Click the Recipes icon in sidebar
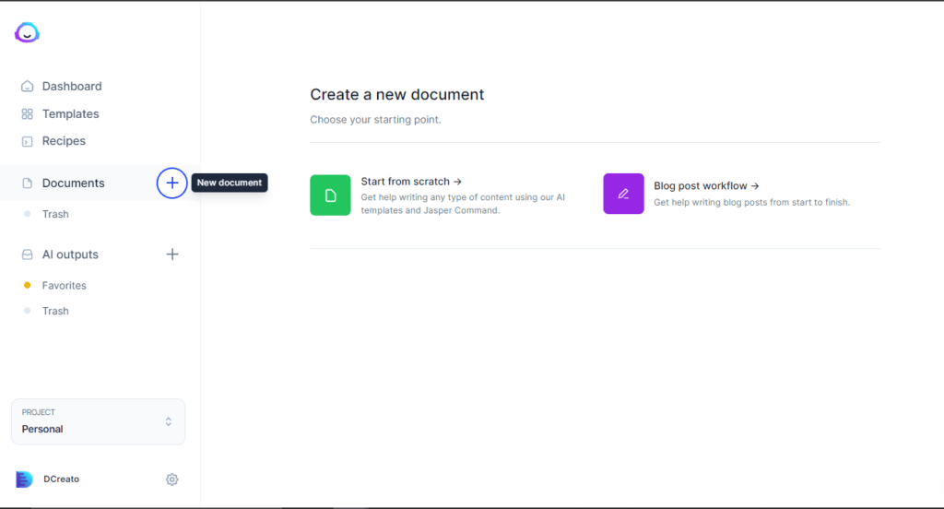 pyautogui.click(x=28, y=142)
